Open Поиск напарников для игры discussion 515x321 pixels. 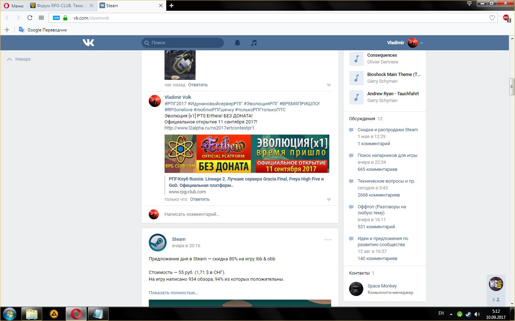pyautogui.click(x=387, y=156)
